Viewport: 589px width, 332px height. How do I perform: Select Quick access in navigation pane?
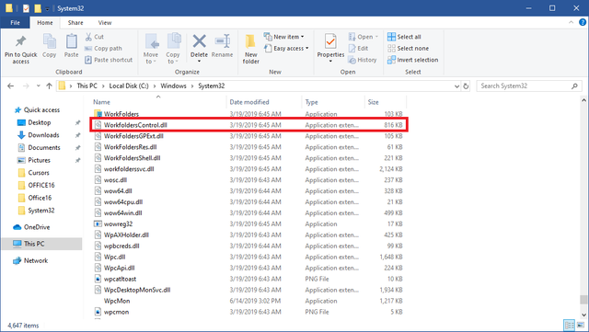tap(37, 110)
